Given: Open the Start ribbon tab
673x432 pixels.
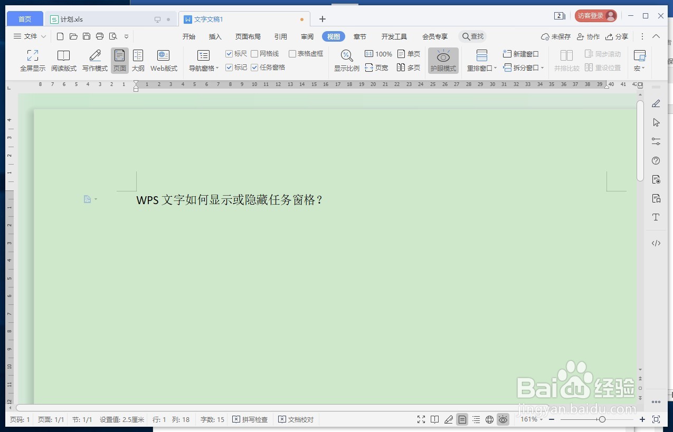Looking at the screenshot, I should pos(188,36).
